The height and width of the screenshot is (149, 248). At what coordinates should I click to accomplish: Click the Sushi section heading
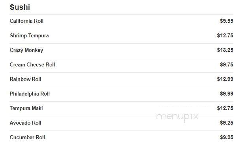tap(20, 7)
